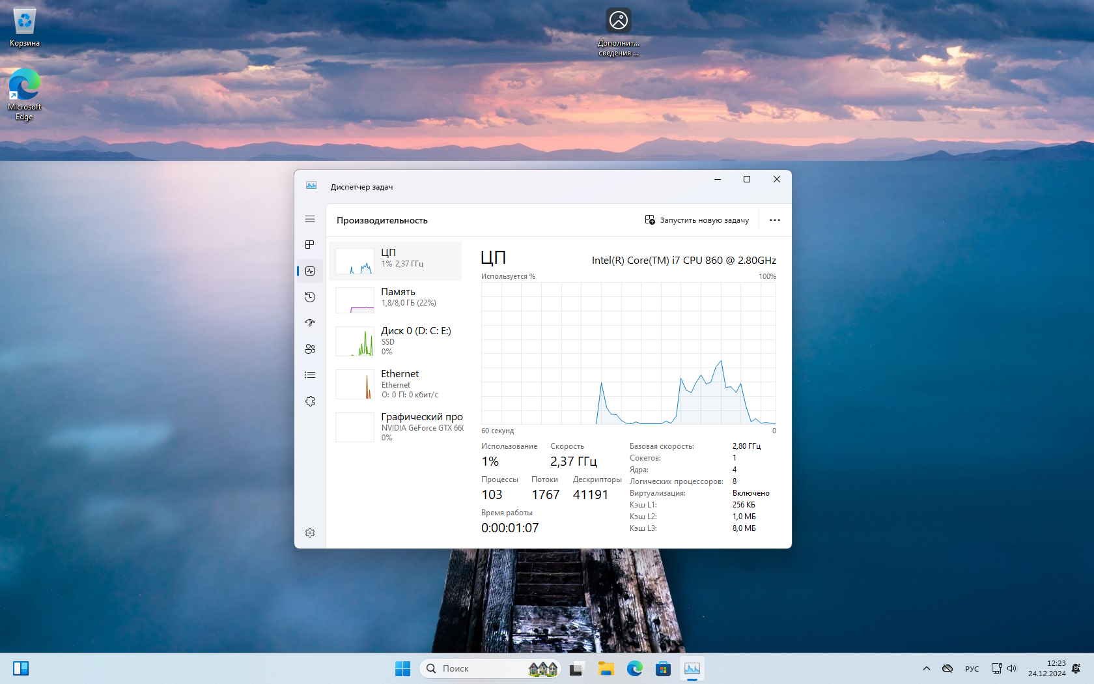Screen dimensions: 1094x684
Task: Click the "Кэш L3:" value 8,0 МБ
Action: click(x=744, y=528)
